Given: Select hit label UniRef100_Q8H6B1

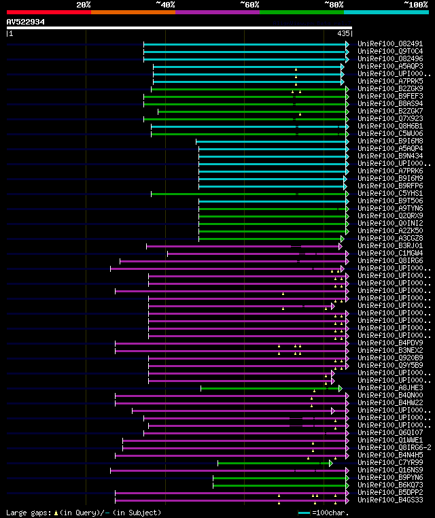Looking at the screenshot, I should [390, 126].
